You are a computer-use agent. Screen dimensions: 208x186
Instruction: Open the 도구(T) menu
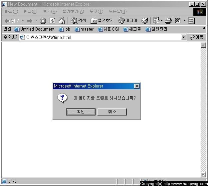tap(96, 12)
